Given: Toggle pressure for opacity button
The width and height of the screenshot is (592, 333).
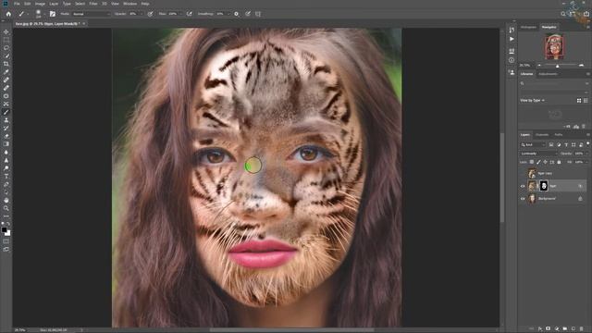Looking at the screenshot, I should click(x=150, y=14).
